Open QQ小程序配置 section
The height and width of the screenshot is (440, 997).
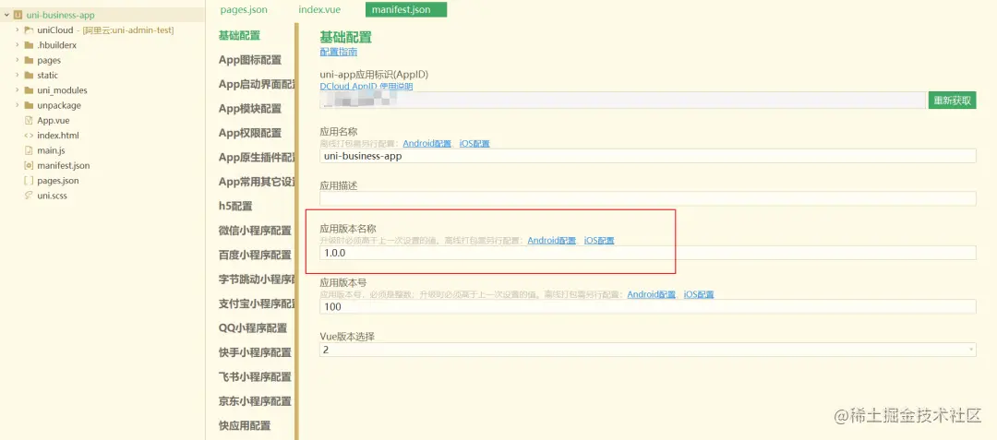pos(253,328)
